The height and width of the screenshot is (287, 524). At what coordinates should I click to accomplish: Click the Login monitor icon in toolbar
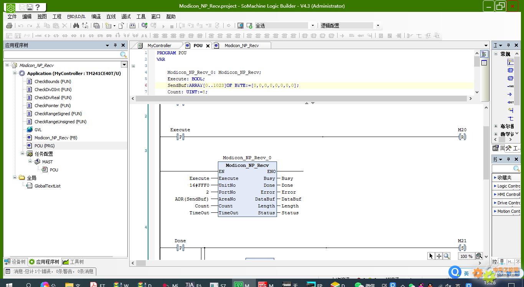pos(240,26)
